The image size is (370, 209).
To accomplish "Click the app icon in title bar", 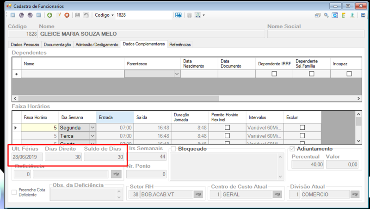I will click(9, 6).
